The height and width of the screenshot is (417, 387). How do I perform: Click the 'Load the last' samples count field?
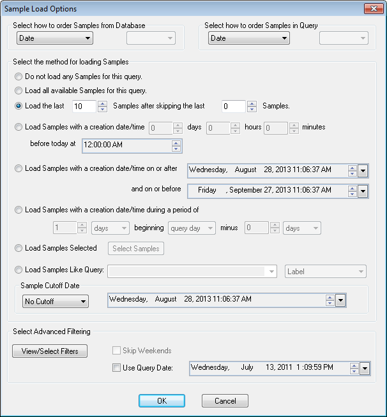(x=84, y=106)
